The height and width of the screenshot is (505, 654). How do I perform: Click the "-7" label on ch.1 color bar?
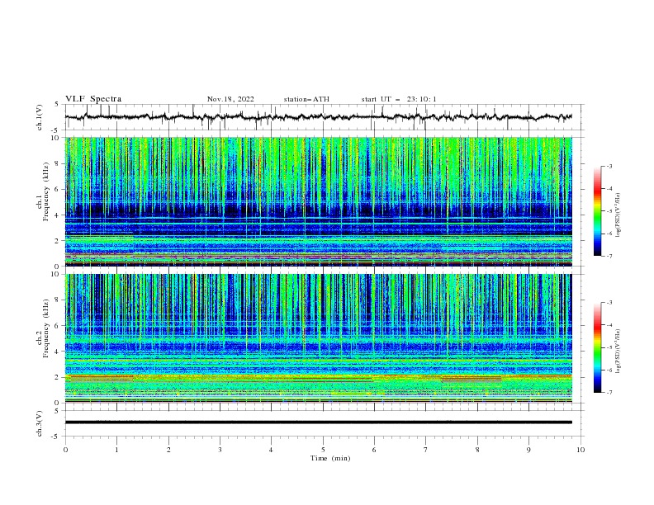click(x=609, y=256)
